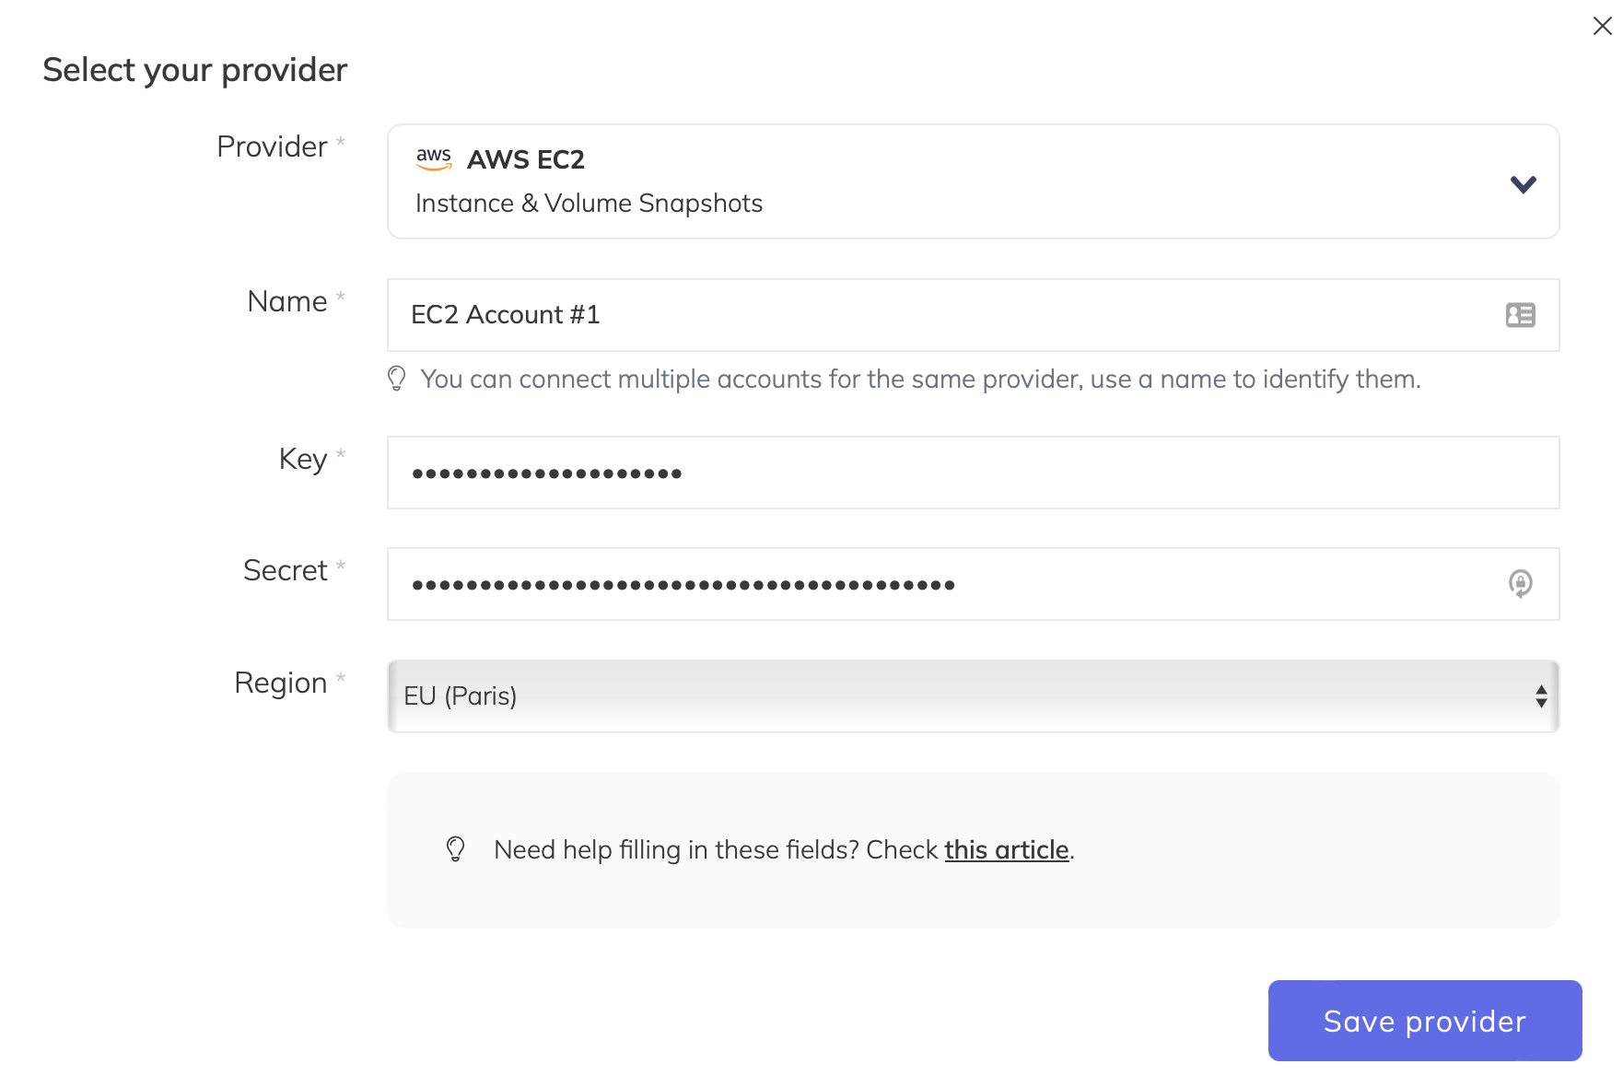Click the X to dismiss the provider dialog
1623x1087 pixels.
pos(1601,26)
